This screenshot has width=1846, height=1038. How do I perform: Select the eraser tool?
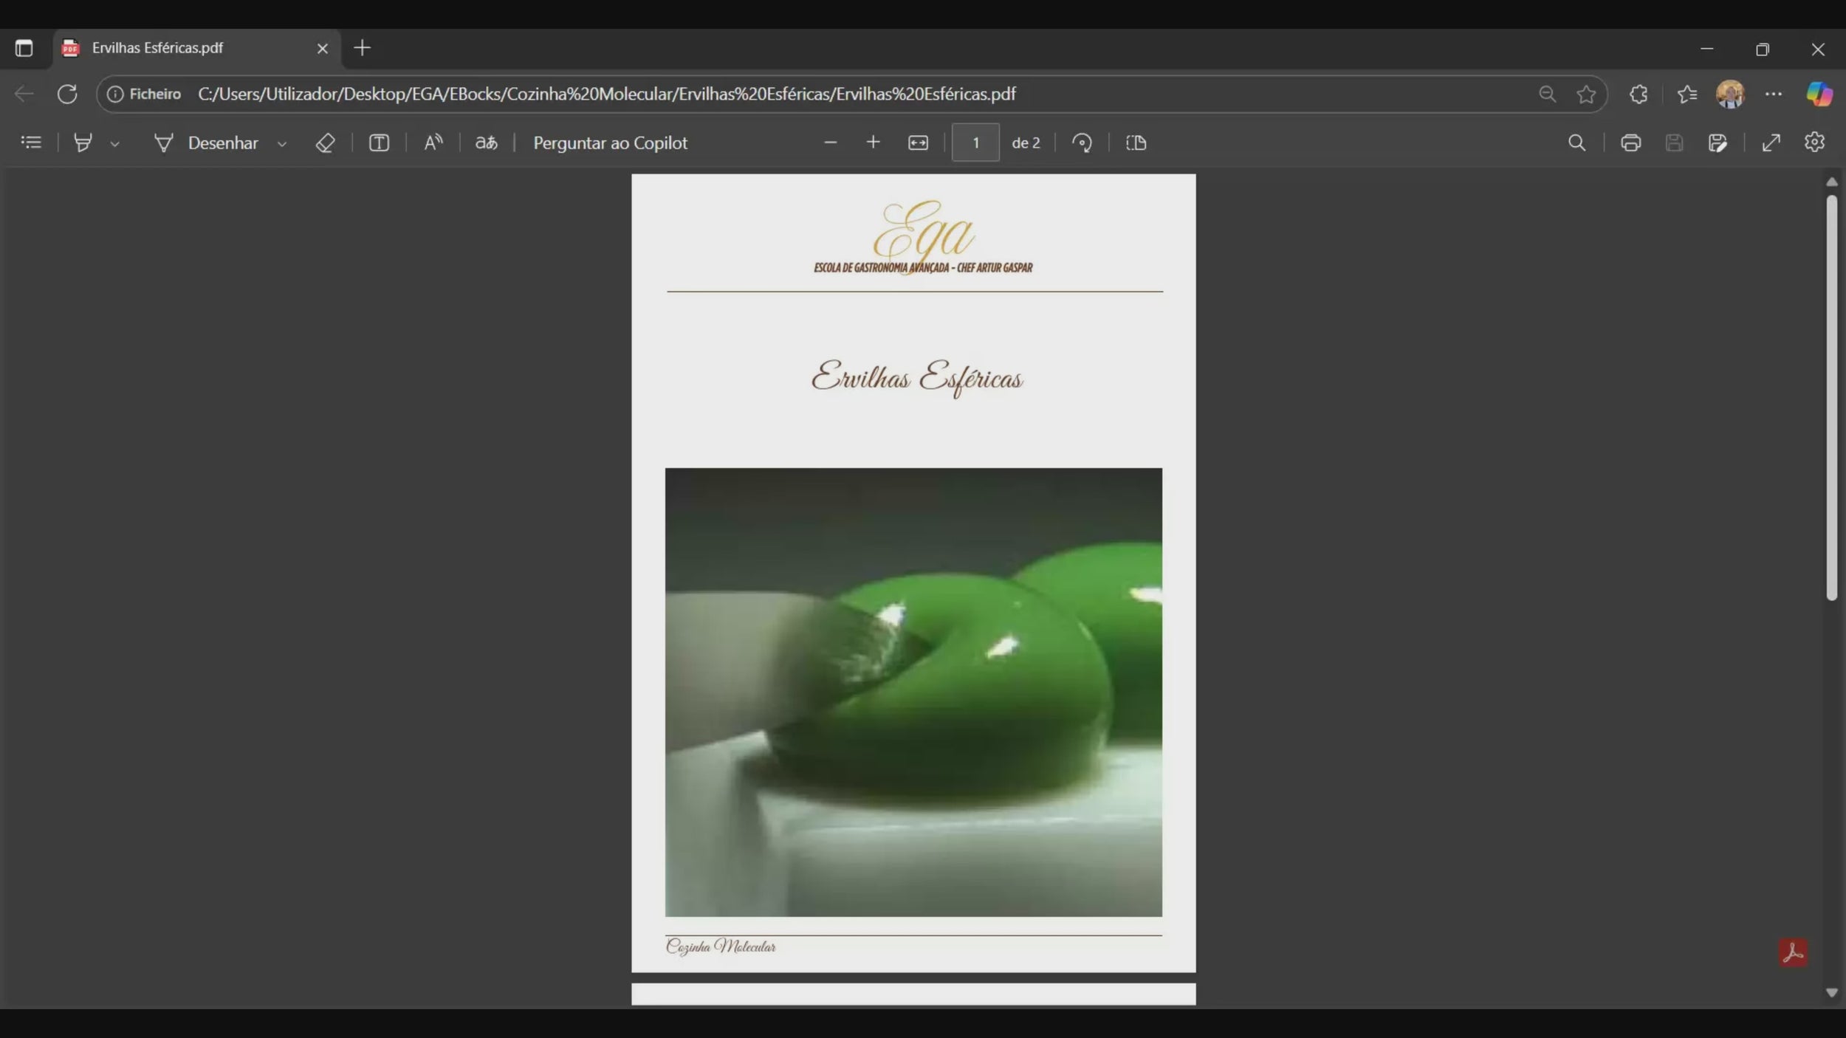pyautogui.click(x=325, y=142)
